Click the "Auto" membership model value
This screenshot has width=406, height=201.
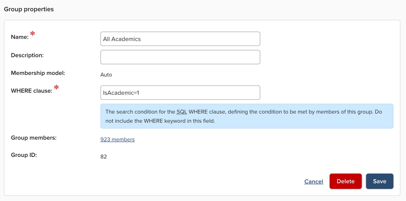click(106, 75)
